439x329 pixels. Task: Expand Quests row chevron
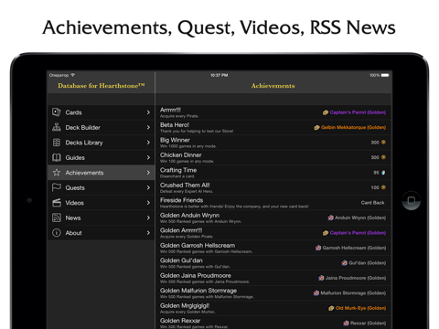[x=148, y=187]
